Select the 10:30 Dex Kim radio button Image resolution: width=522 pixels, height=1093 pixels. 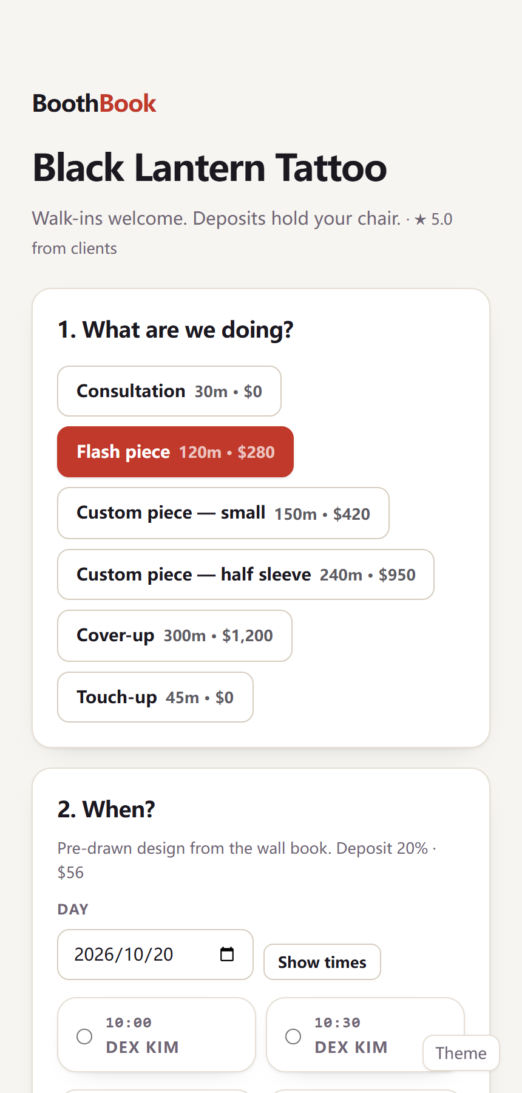[x=293, y=1036]
